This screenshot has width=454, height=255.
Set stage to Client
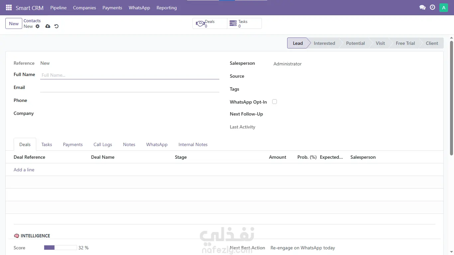[x=432, y=43]
